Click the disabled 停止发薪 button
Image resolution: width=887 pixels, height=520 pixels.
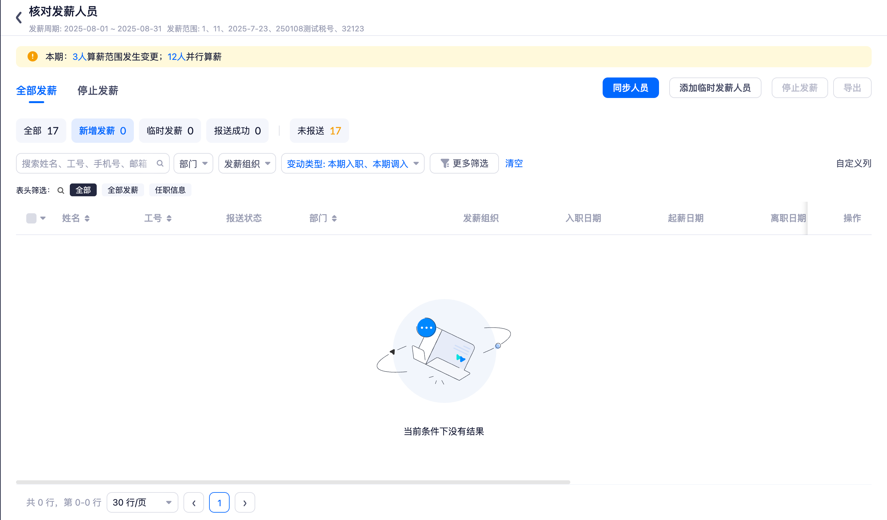799,88
